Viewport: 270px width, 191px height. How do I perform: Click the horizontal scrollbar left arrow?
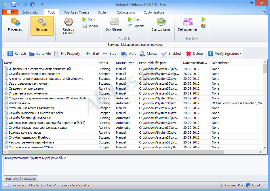click(5, 152)
